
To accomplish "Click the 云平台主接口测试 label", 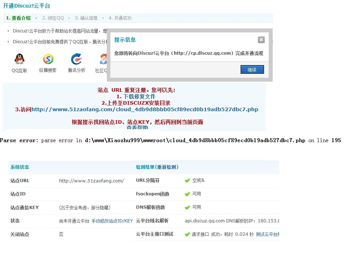I will click(155, 234).
